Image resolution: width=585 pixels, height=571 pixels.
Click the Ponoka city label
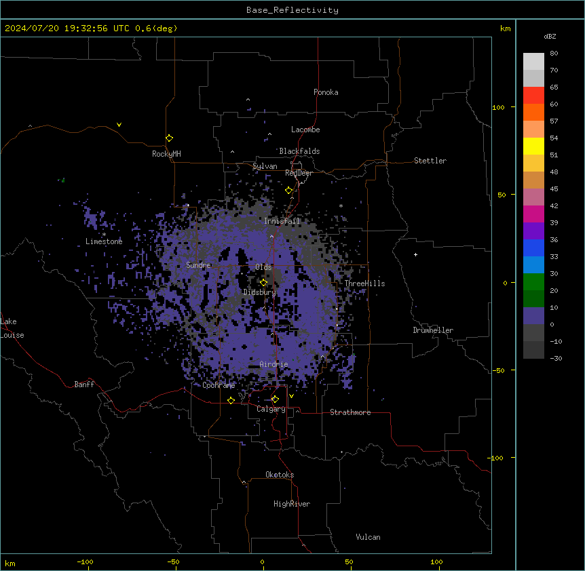[x=326, y=92]
